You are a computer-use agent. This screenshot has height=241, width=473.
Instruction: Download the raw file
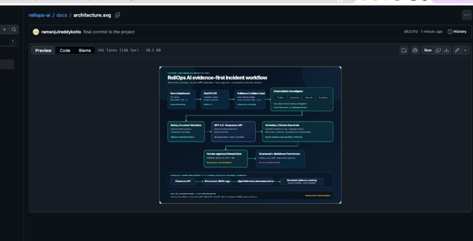tap(447, 50)
